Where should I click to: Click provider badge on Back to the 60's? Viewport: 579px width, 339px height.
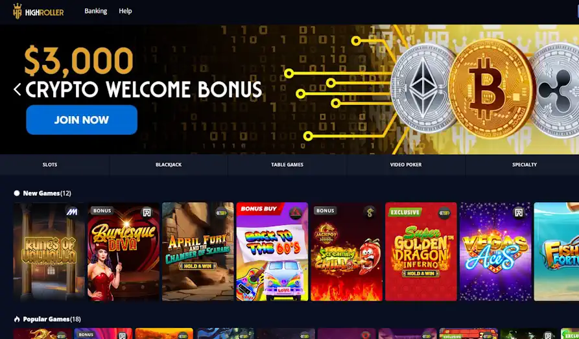(296, 213)
